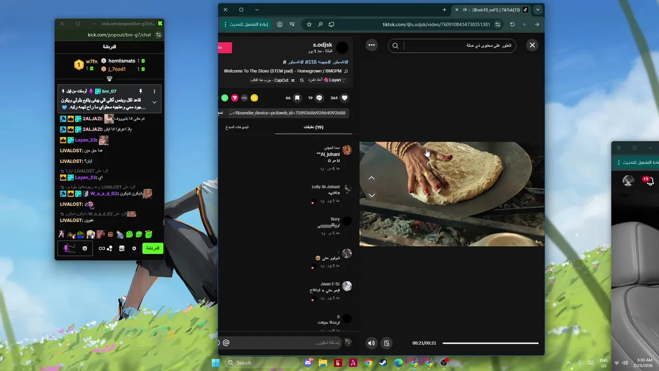Open the embed code icon
This screenshot has width=659, height=371.
[x=245, y=98]
